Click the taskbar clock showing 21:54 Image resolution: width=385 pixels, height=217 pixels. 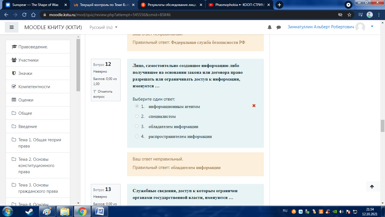370,211
